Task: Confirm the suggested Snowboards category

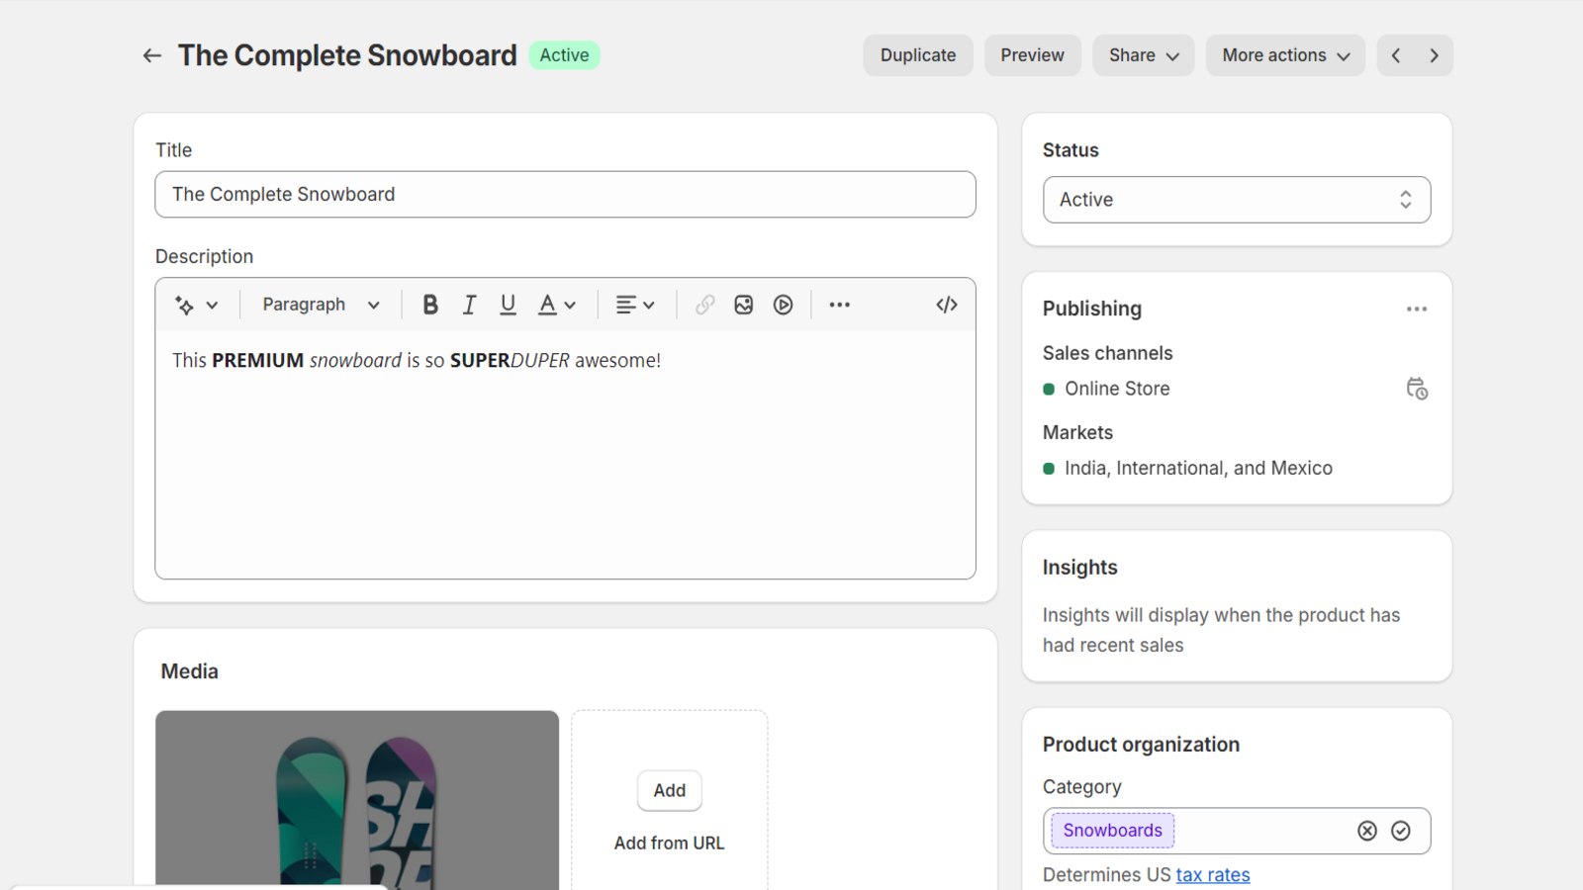Action: tap(1401, 831)
